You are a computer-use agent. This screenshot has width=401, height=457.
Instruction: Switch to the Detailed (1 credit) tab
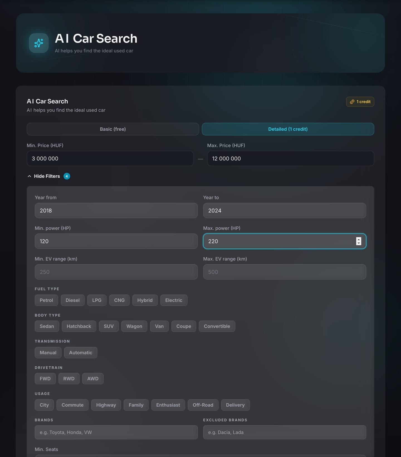tap(288, 129)
